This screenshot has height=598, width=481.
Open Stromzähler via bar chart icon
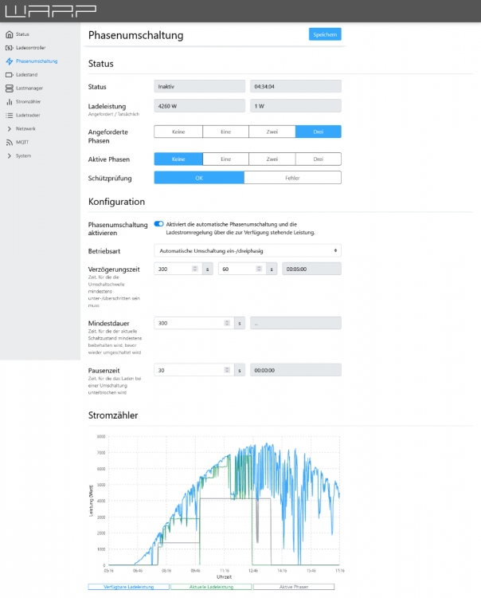[x=9, y=102]
